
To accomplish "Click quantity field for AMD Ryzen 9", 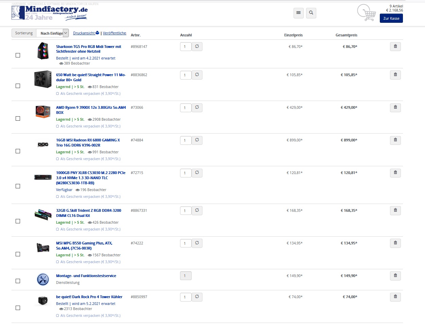I will 186,107.
